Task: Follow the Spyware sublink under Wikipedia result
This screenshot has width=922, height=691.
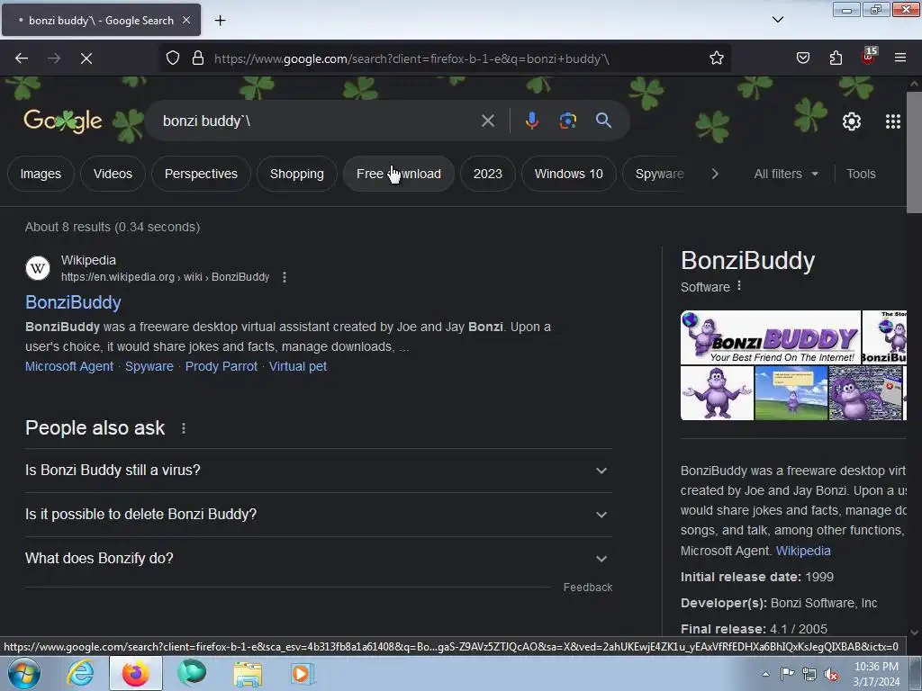Action: (149, 366)
